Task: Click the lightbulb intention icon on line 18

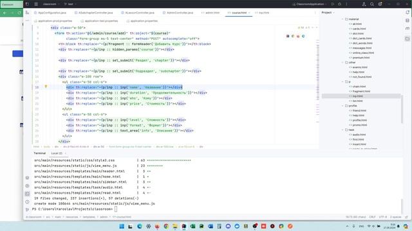Action: [46, 87]
